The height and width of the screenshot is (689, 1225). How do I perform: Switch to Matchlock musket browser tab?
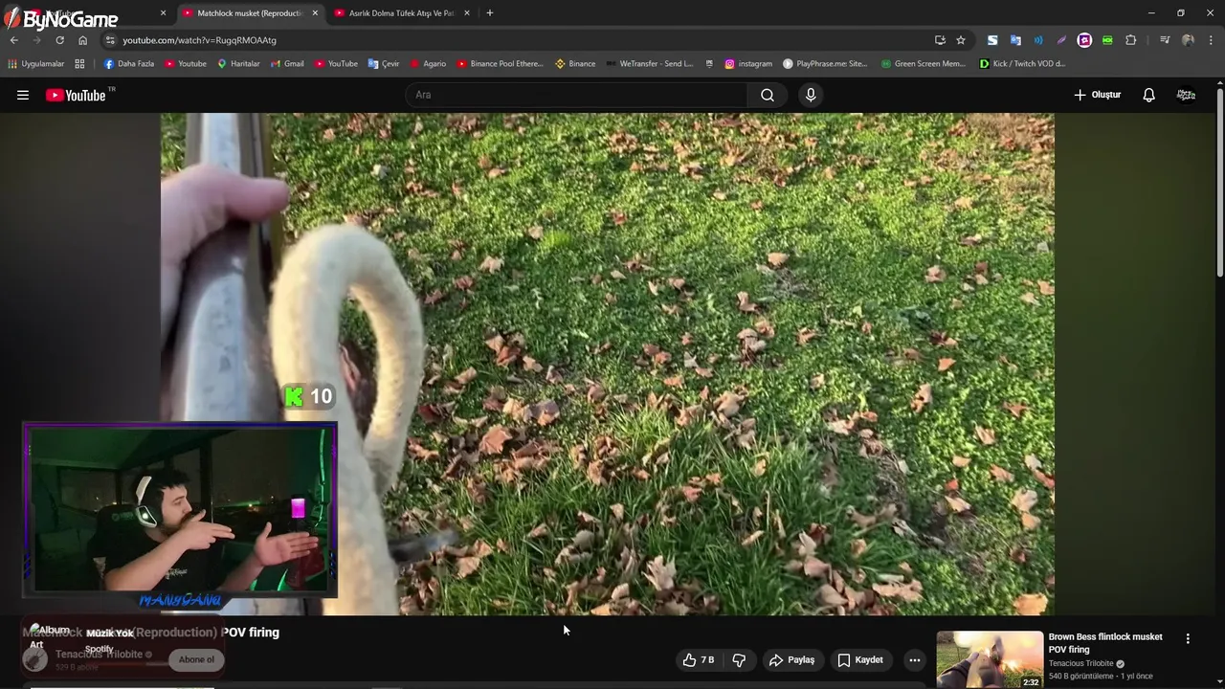[249, 13]
